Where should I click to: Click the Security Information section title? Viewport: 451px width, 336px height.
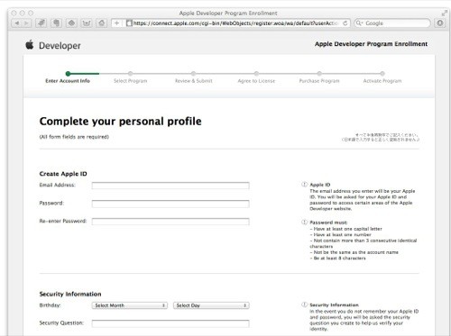pyautogui.click(x=70, y=294)
